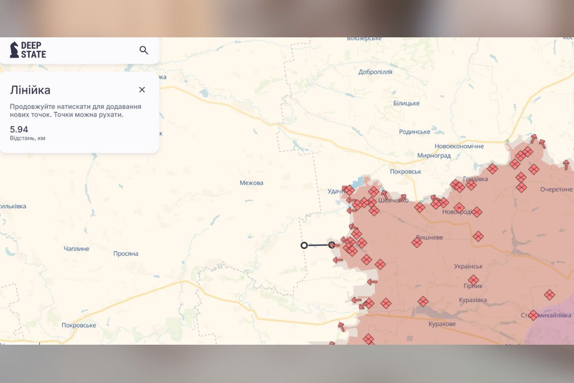This screenshot has height=383, width=574.
Task: Click the Чаплине settlement label
Action: point(77,249)
